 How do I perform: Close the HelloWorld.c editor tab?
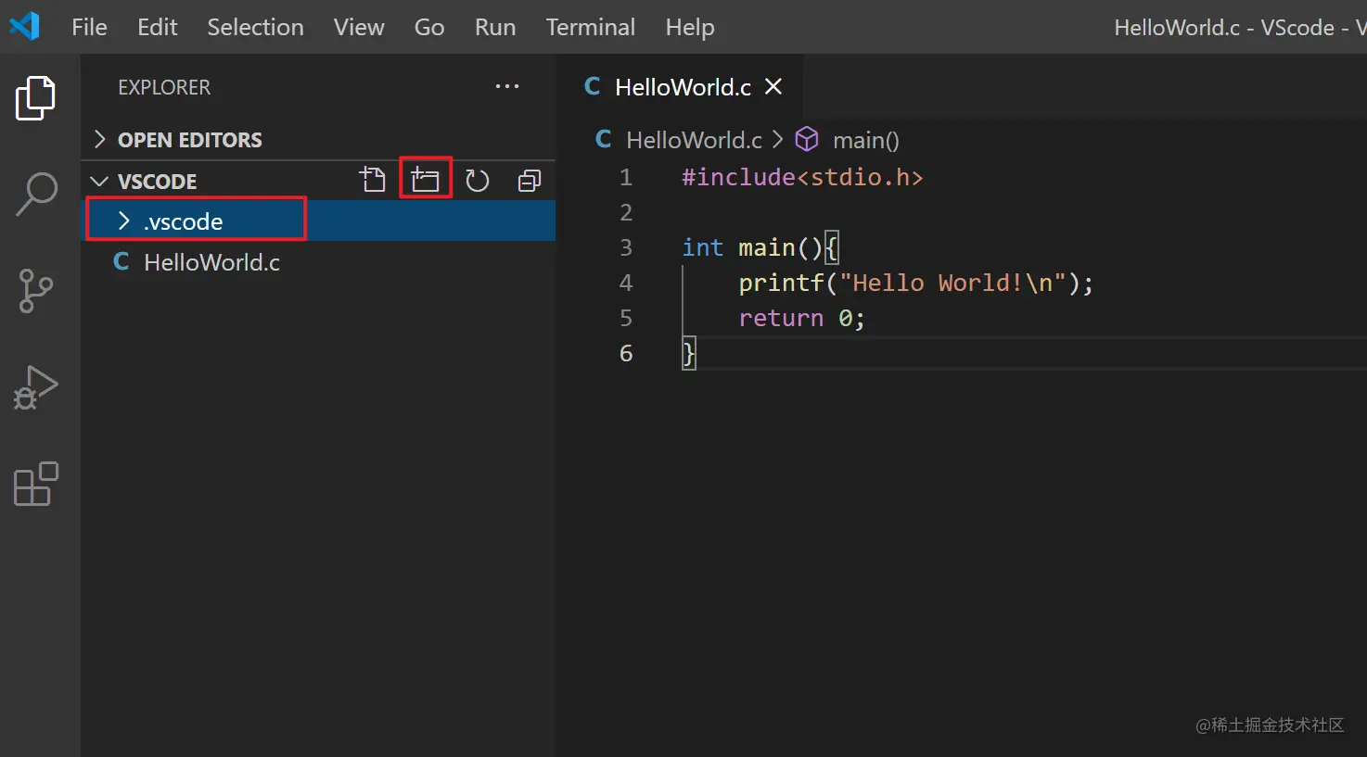(x=773, y=86)
